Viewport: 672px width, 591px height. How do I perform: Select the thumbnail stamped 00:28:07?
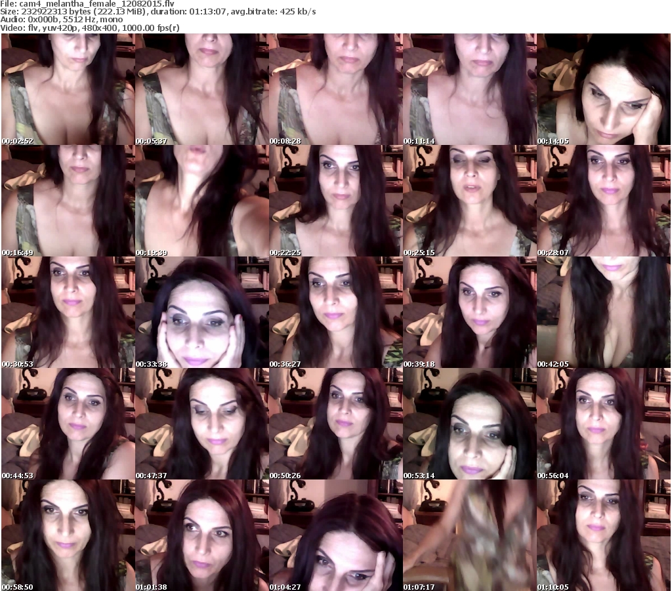[x=604, y=201]
